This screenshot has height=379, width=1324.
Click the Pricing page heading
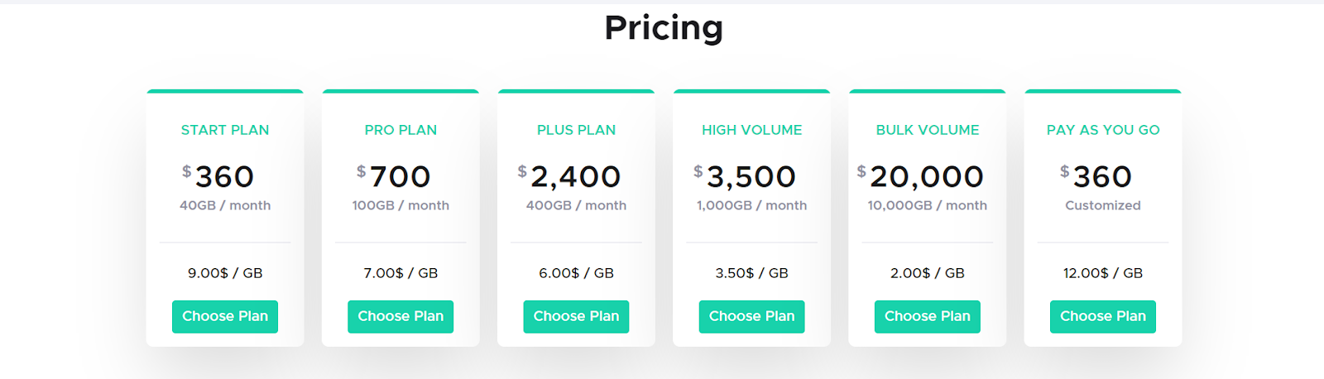click(664, 27)
